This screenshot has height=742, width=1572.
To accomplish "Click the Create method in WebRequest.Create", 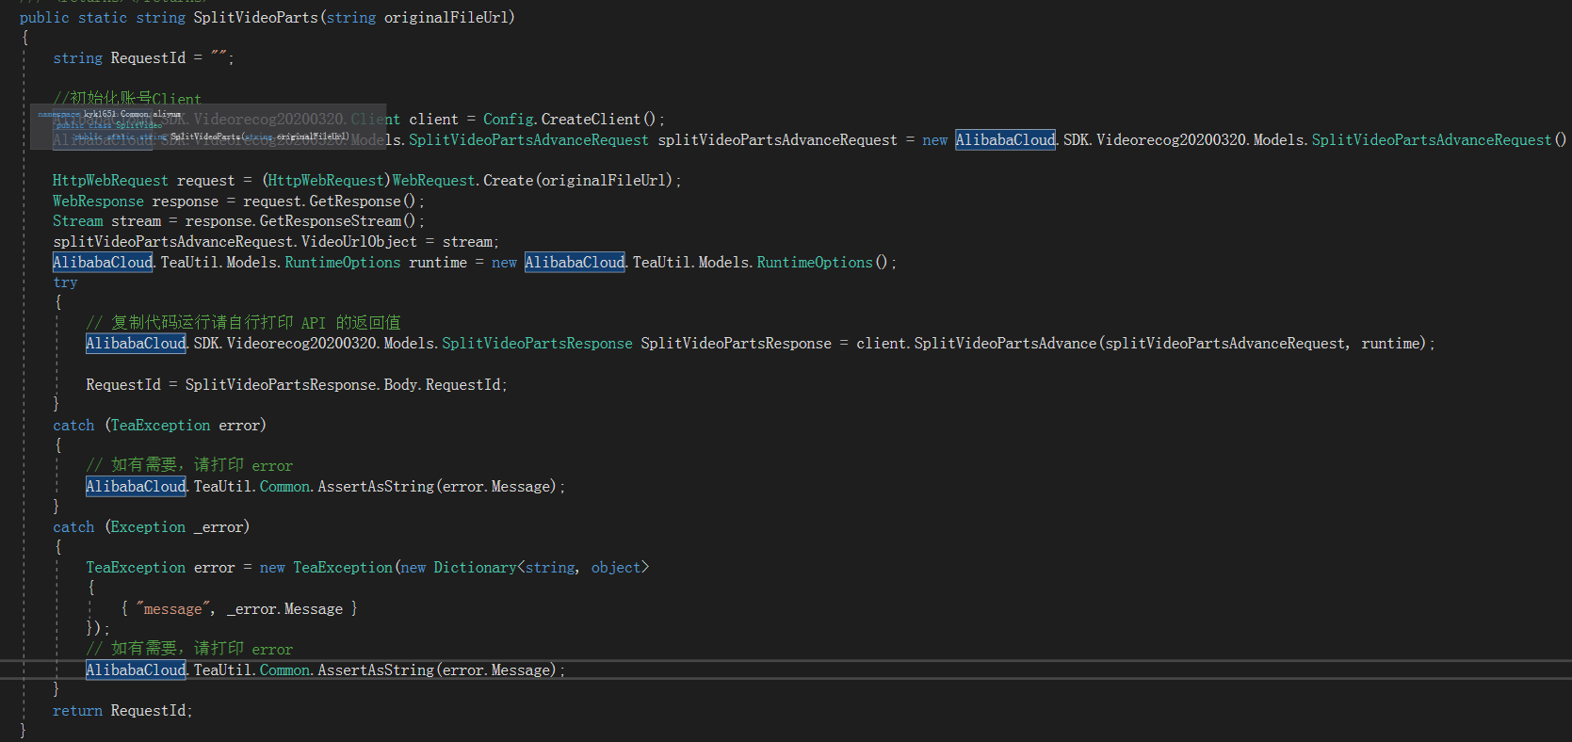I will point(509,181).
